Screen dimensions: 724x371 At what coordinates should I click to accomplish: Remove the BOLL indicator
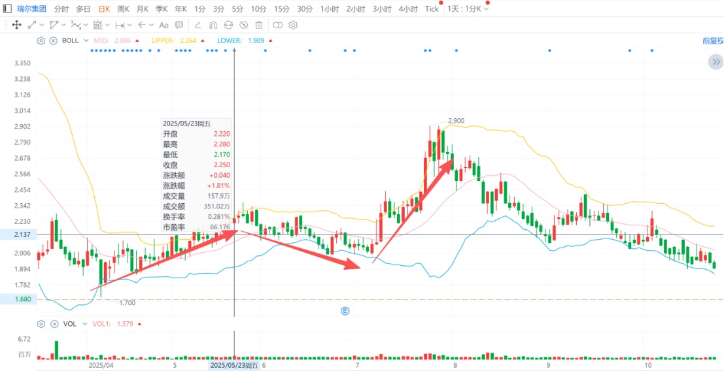(x=53, y=40)
